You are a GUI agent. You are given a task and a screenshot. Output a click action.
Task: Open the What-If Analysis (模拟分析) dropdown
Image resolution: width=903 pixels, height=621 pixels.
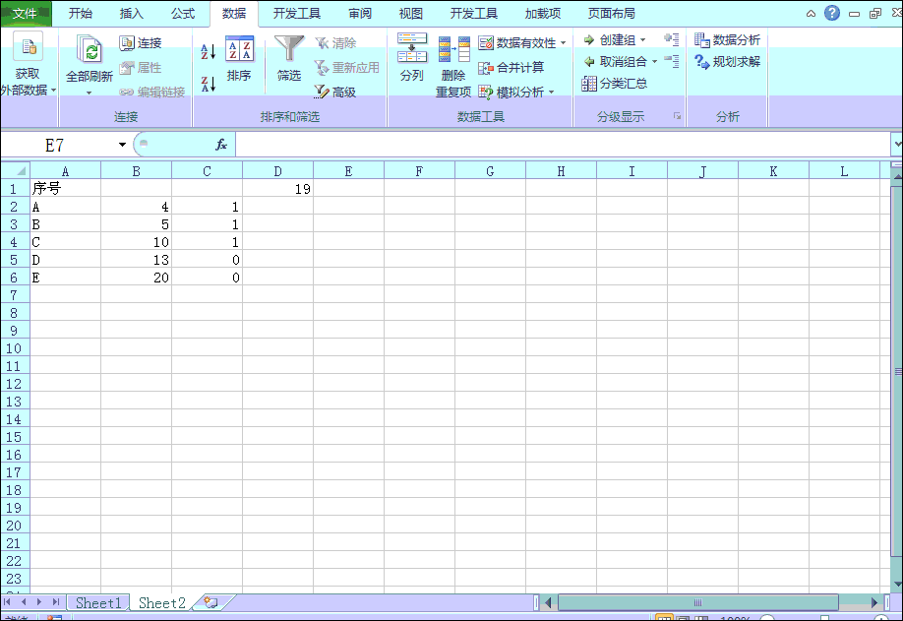pyautogui.click(x=517, y=93)
